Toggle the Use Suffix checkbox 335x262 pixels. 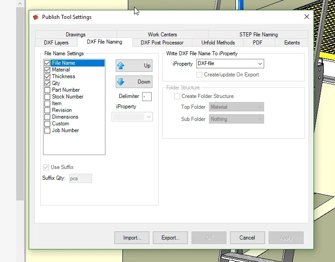[x=46, y=167]
